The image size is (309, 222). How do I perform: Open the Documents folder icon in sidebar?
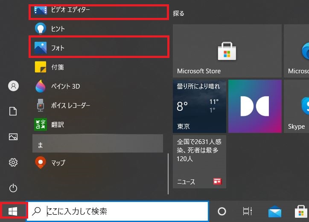click(13, 111)
